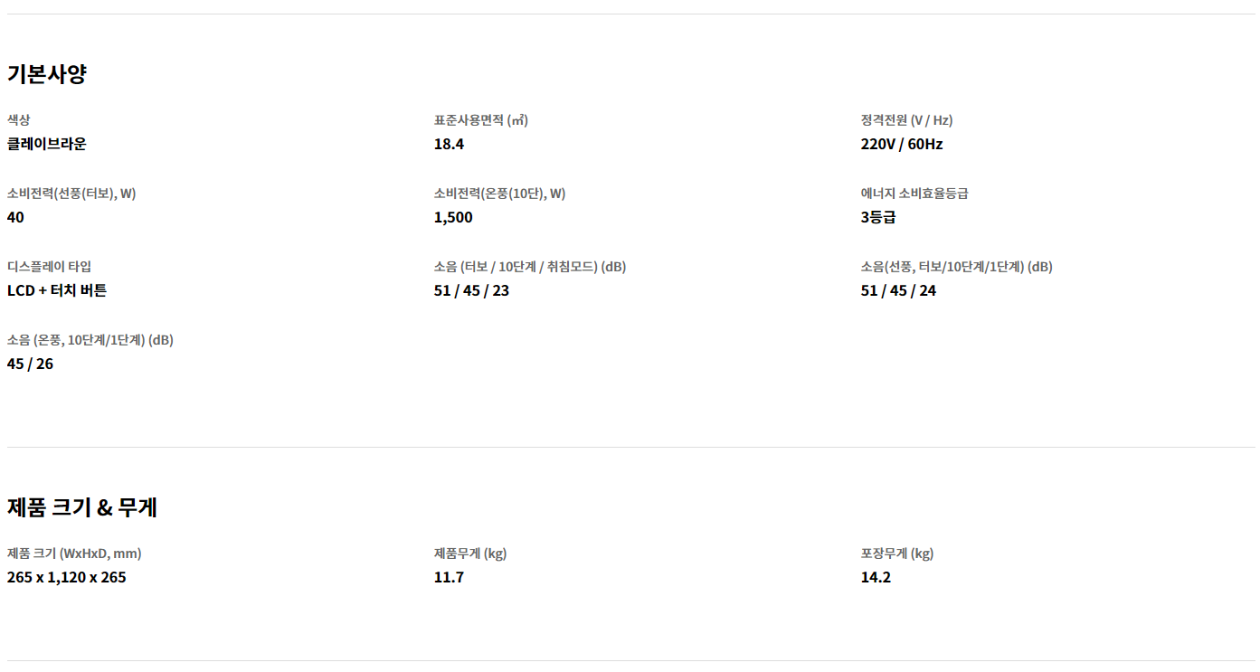Image resolution: width=1260 pixels, height=672 pixels.
Task: Click the 표준사용면적 (㎡) label
Action: click(481, 120)
